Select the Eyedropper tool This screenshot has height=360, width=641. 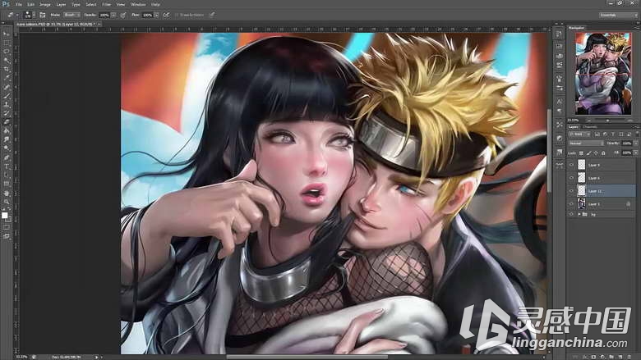6,78
